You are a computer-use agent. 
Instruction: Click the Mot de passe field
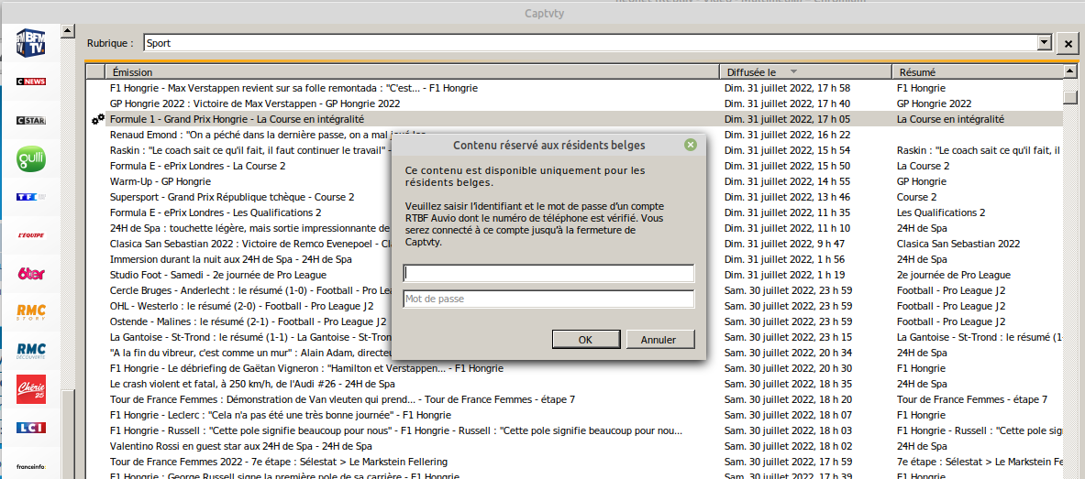pos(548,299)
